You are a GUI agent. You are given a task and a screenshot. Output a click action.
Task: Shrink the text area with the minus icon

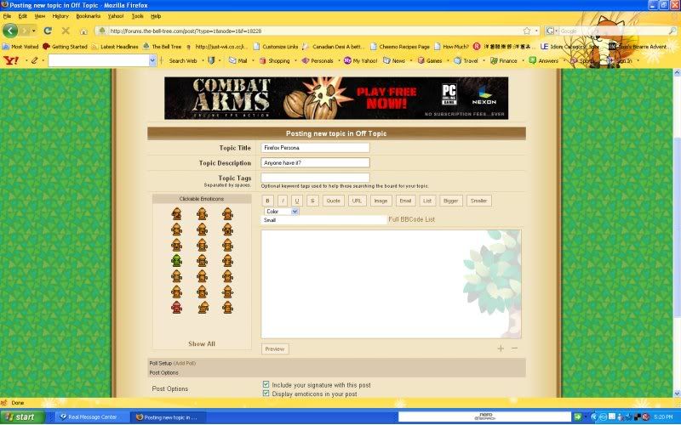pyautogui.click(x=514, y=348)
